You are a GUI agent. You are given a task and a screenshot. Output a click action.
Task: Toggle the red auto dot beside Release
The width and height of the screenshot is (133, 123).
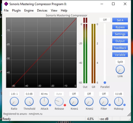point(65,105)
